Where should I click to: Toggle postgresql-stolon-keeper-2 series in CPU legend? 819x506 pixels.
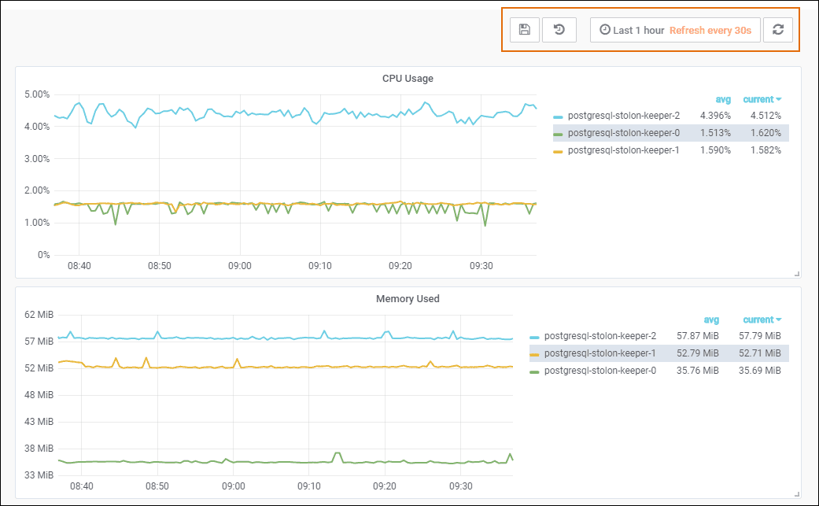623,116
